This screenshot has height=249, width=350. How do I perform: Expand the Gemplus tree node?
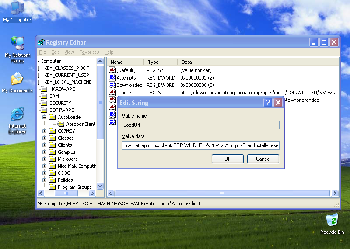tap(45, 152)
